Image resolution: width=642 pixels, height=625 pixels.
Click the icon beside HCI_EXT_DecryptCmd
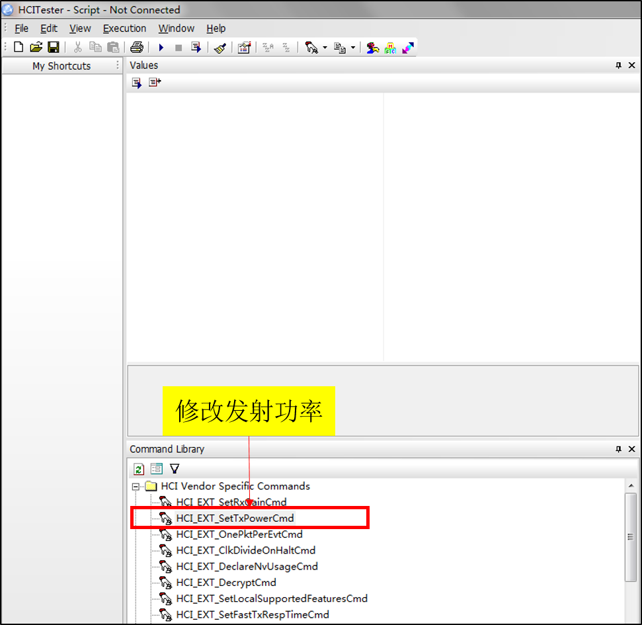[x=166, y=583]
